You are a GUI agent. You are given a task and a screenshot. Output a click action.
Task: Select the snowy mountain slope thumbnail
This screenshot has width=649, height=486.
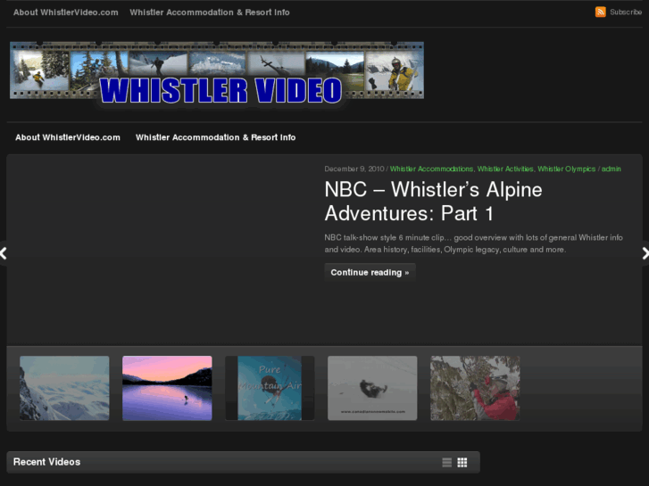[x=64, y=388]
